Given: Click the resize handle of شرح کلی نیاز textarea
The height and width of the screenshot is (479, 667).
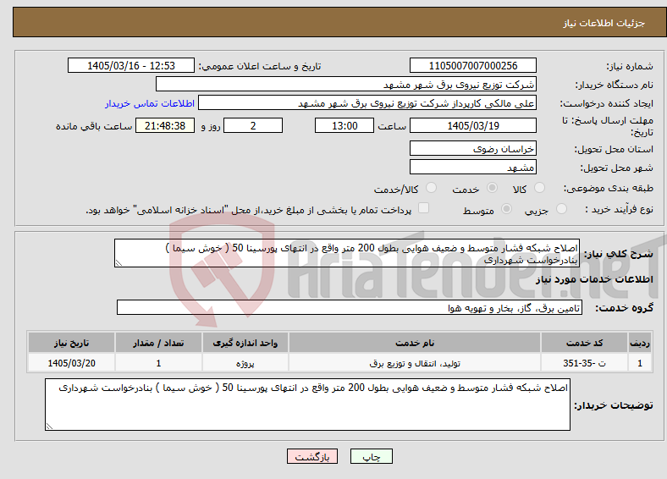Looking at the screenshot, I should coord(119,263).
